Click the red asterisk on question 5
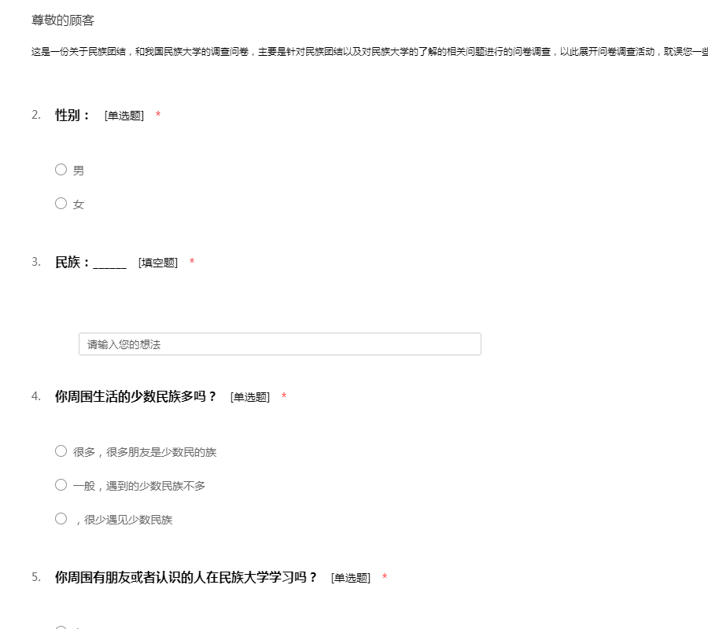708x629 pixels. coord(385,578)
